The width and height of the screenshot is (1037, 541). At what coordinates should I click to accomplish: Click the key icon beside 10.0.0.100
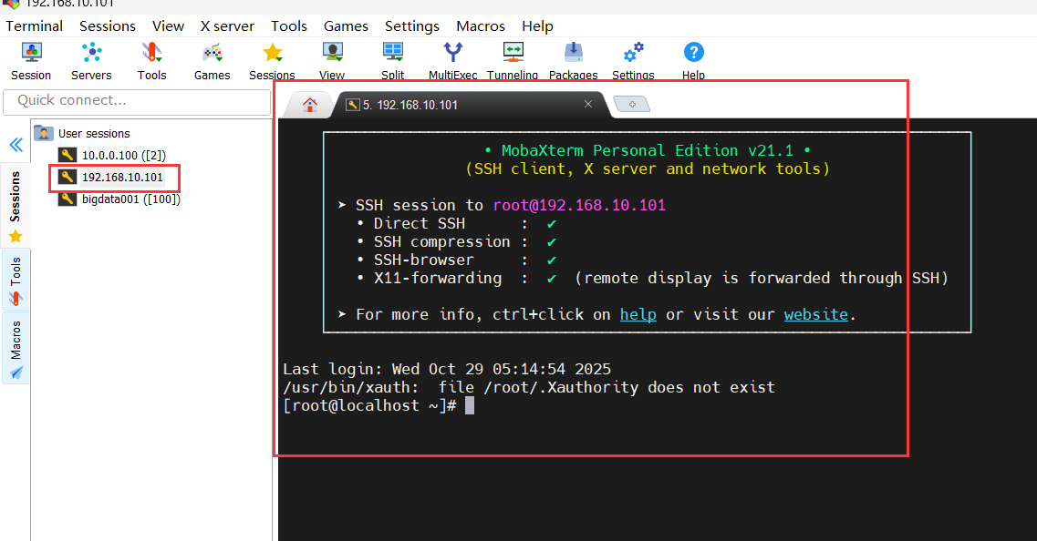(x=67, y=155)
